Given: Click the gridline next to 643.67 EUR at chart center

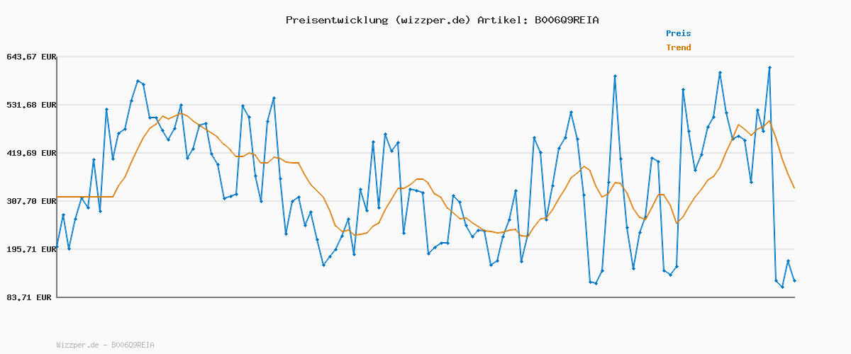Looking at the screenshot, I should pos(425,57).
